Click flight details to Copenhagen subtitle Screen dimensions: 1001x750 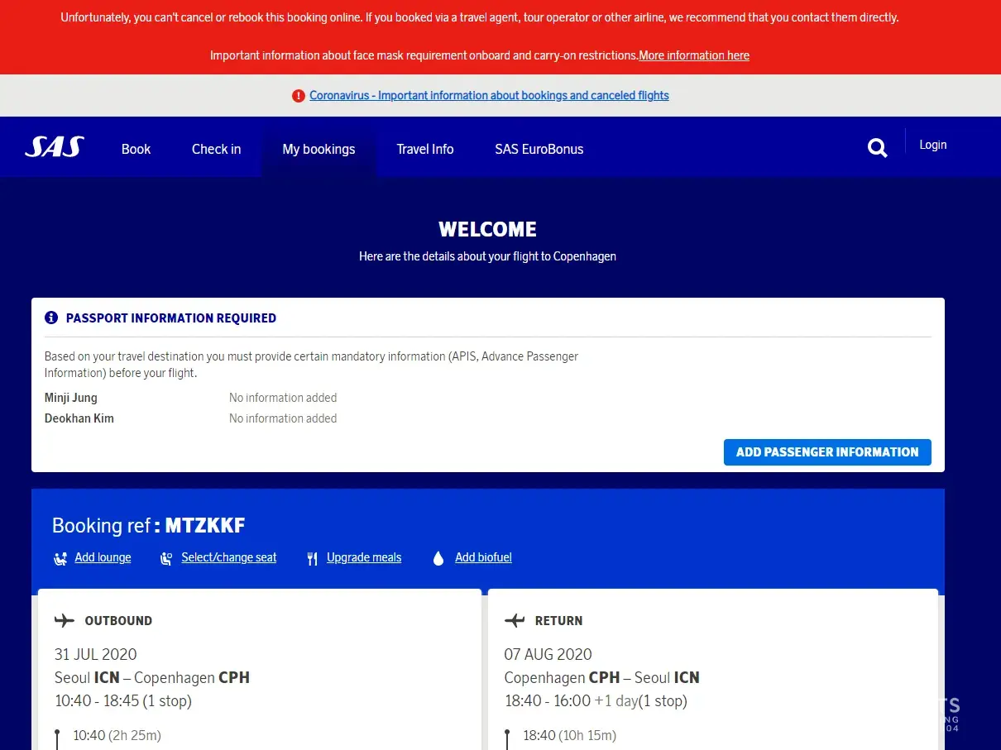tap(487, 256)
